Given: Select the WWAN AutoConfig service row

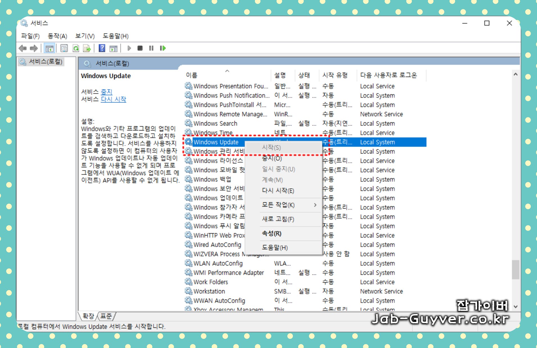Looking at the screenshot, I should [x=305, y=301].
